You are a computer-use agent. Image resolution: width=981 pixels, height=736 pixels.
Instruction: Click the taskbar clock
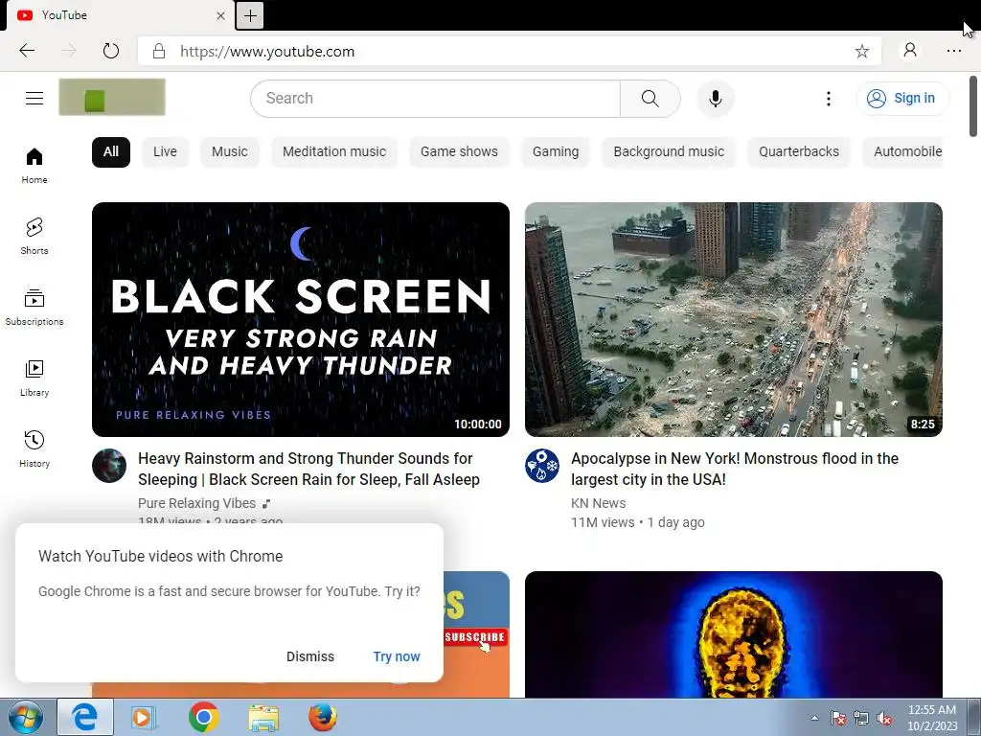(932, 718)
